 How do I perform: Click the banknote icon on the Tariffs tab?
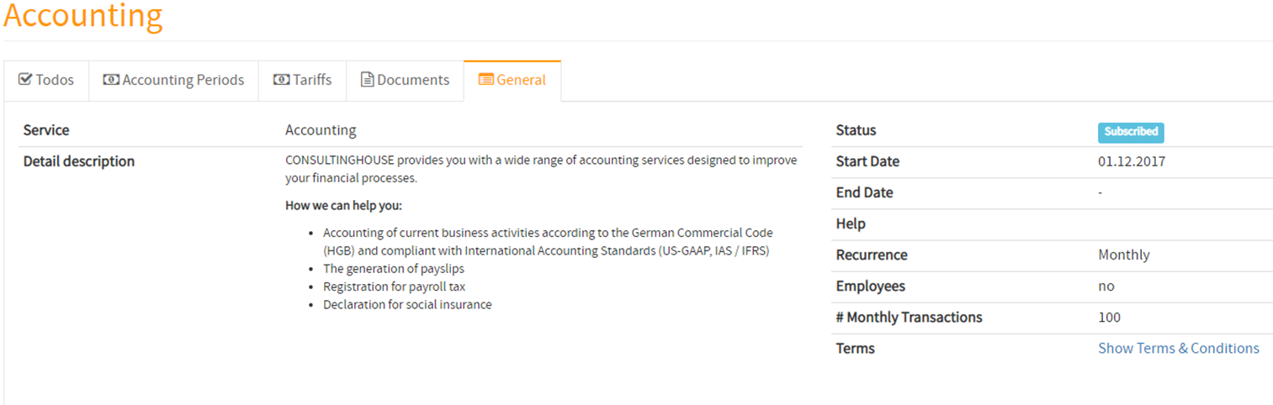[x=282, y=80]
